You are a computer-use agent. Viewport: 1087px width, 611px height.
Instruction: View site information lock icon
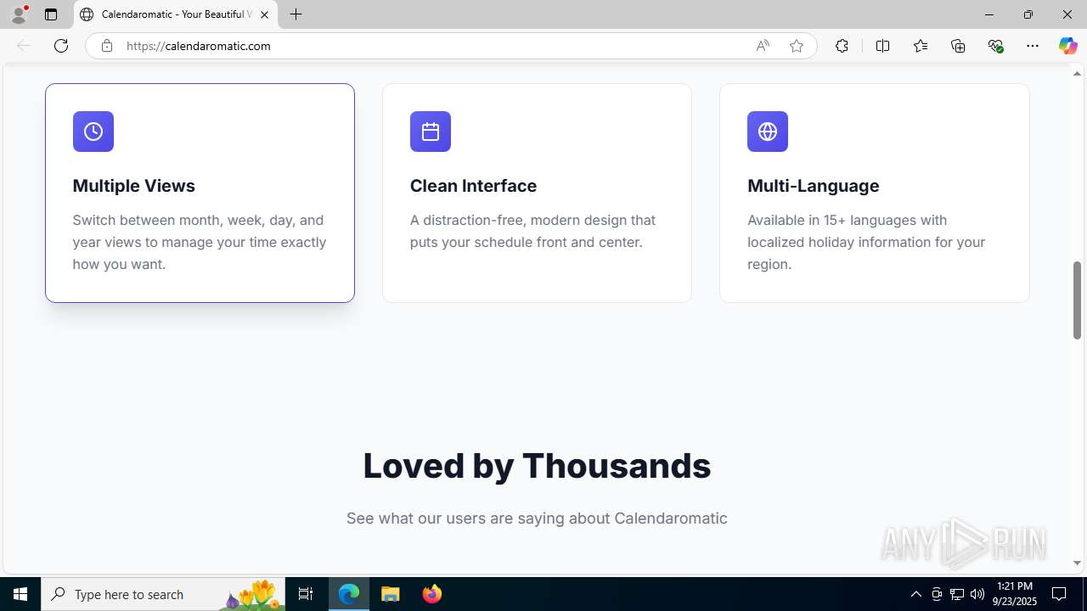point(106,46)
